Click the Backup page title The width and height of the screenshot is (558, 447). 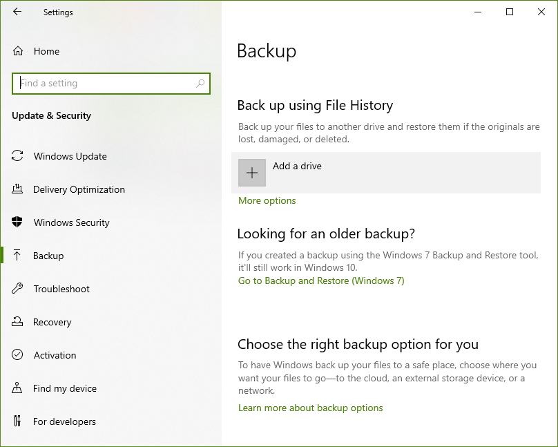tap(267, 51)
